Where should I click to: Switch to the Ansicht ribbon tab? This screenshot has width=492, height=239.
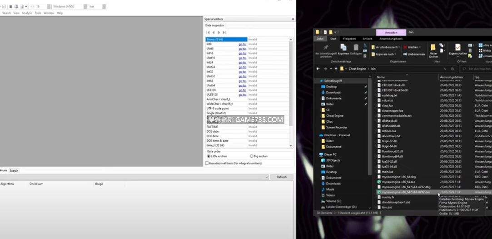point(367,39)
